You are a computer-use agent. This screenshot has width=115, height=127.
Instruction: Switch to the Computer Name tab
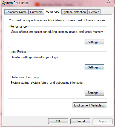pyautogui.click(x=16, y=12)
